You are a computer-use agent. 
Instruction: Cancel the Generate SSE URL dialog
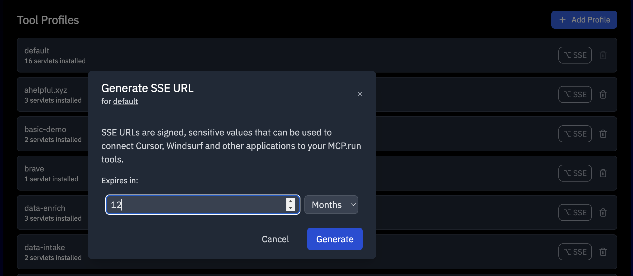pos(275,239)
